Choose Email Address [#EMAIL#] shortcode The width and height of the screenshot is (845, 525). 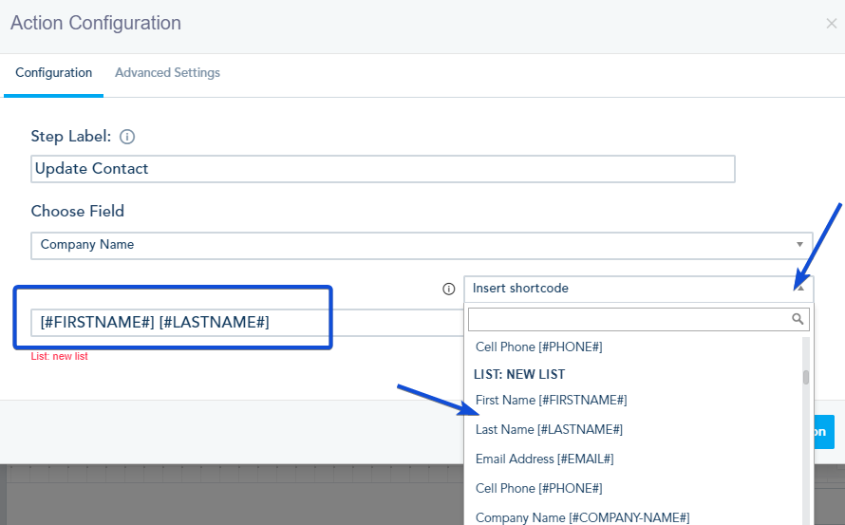[x=544, y=459]
